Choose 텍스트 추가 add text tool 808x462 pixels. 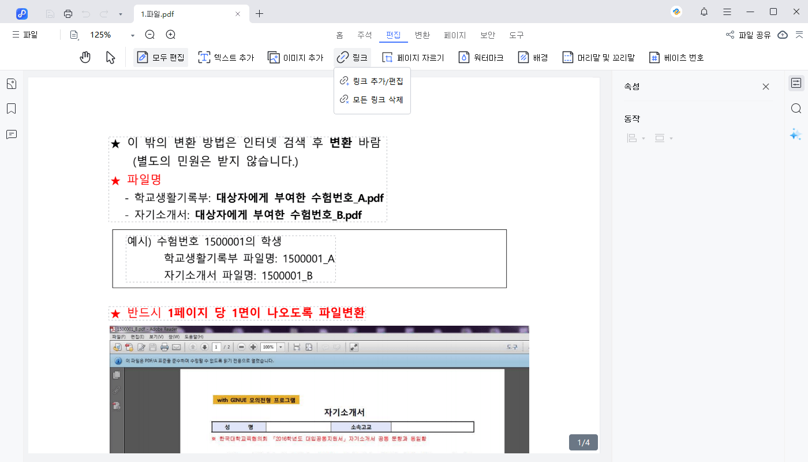point(226,57)
